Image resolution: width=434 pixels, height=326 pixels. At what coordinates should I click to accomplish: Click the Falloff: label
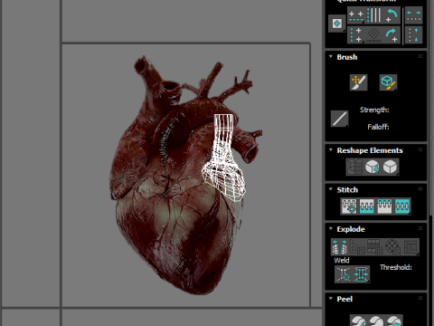click(378, 127)
